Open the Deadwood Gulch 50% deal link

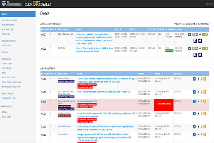[x=87, y=101]
